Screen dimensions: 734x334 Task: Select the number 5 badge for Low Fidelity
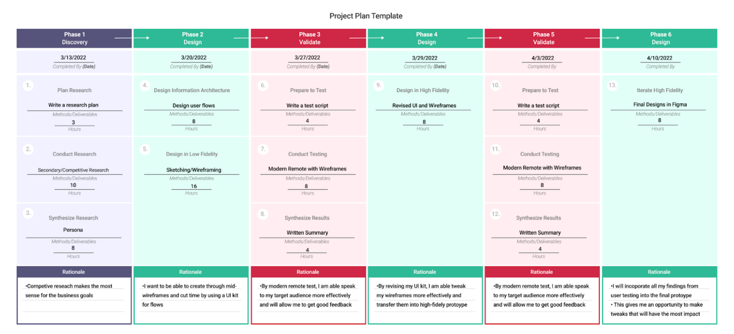[x=145, y=149]
